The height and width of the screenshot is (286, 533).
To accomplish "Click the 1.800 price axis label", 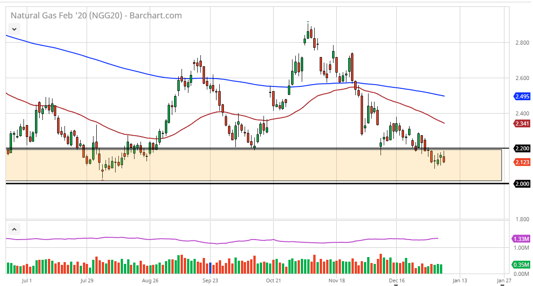I will click(522, 219).
